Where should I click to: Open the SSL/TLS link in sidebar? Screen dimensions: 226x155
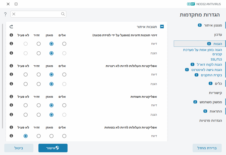216,59
